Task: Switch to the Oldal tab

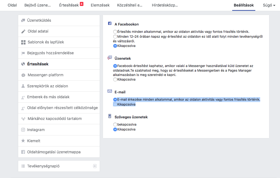Action: [x=12, y=5]
